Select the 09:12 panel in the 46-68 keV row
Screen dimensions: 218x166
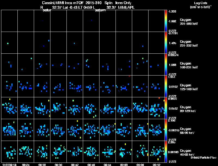[156, 152]
